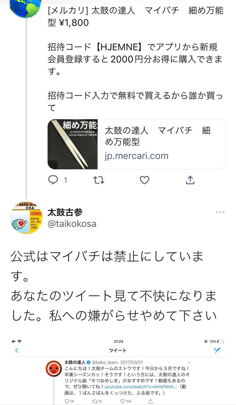Tap the reply speech bubble icon
Image resolution: width=236 pixels, height=405 pixels.
[53, 180]
